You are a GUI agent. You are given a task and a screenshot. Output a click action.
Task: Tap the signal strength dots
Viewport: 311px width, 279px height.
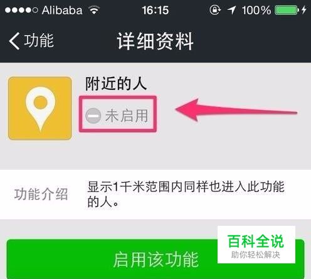pos(21,10)
